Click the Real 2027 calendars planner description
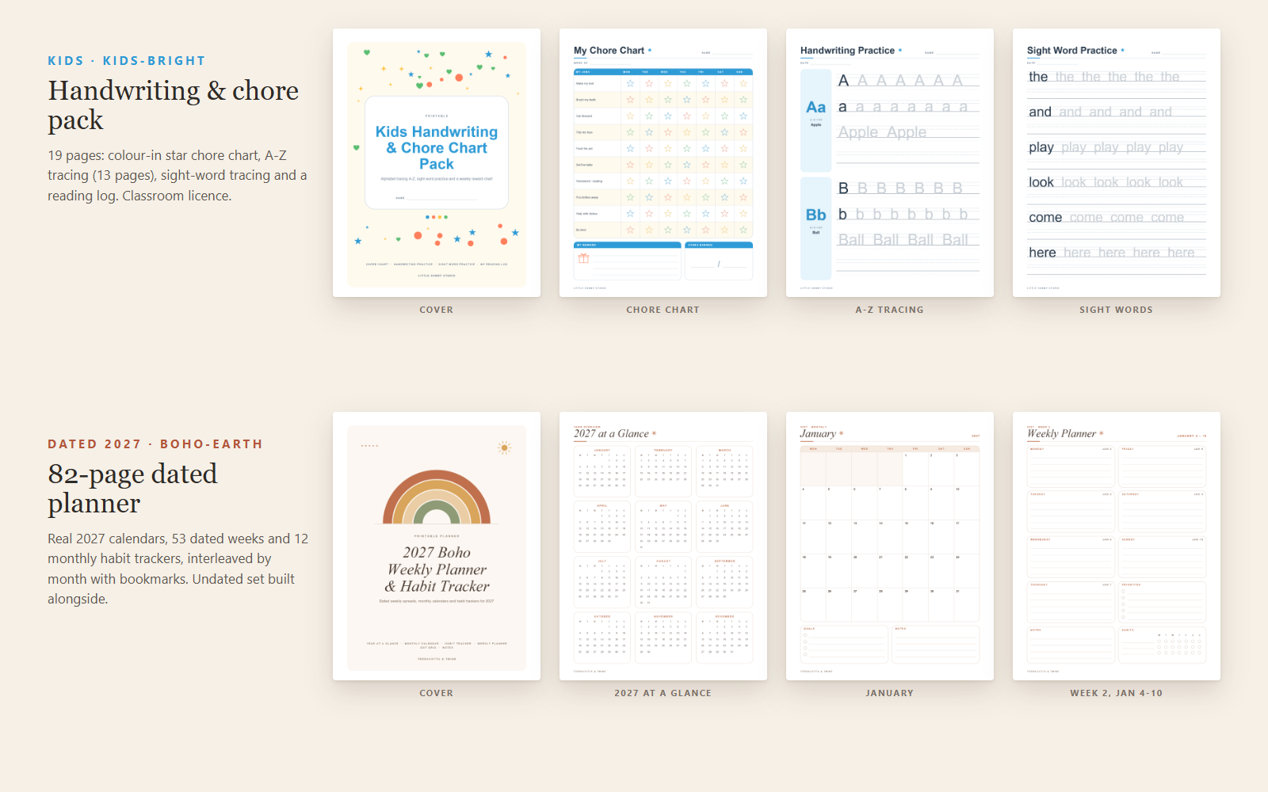This screenshot has height=792, width=1268. click(x=178, y=569)
